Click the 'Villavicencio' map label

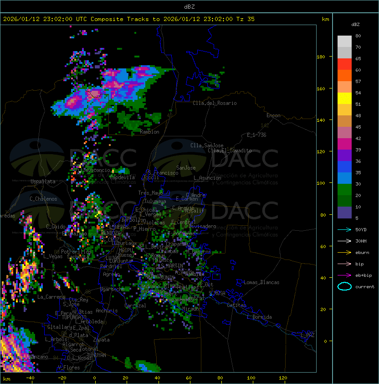[x=92, y=170]
